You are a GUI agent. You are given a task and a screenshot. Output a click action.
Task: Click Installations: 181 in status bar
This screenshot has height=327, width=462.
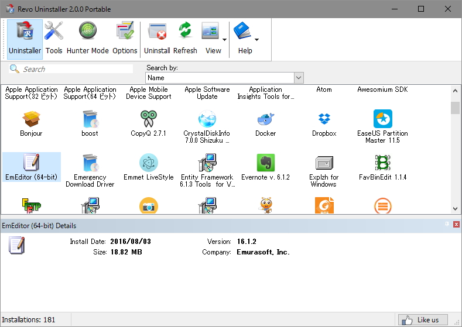(x=29, y=319)
